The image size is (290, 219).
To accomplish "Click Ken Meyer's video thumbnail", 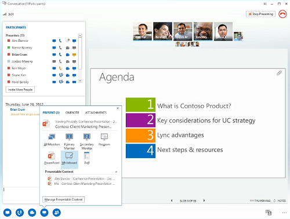I will (x=203, y=31).
